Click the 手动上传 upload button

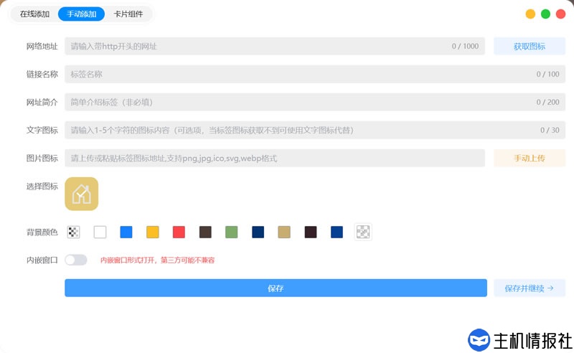pyautogui.click(x=529, y=158)
